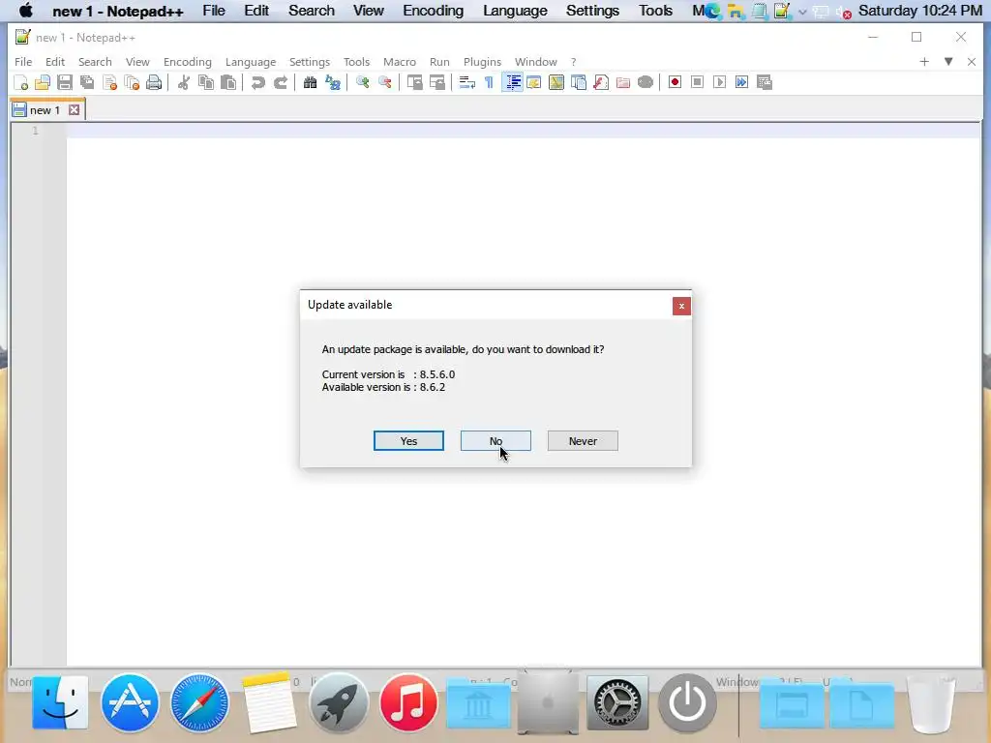
Task: Open the tab list dropdown triangle
Action: [x=948, y=62]
